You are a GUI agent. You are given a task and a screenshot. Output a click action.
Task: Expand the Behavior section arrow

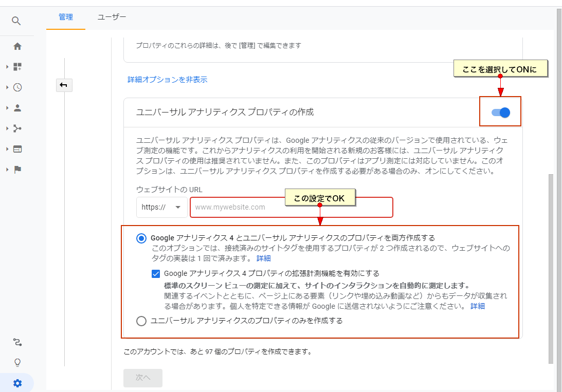click(x=7, y=149)
